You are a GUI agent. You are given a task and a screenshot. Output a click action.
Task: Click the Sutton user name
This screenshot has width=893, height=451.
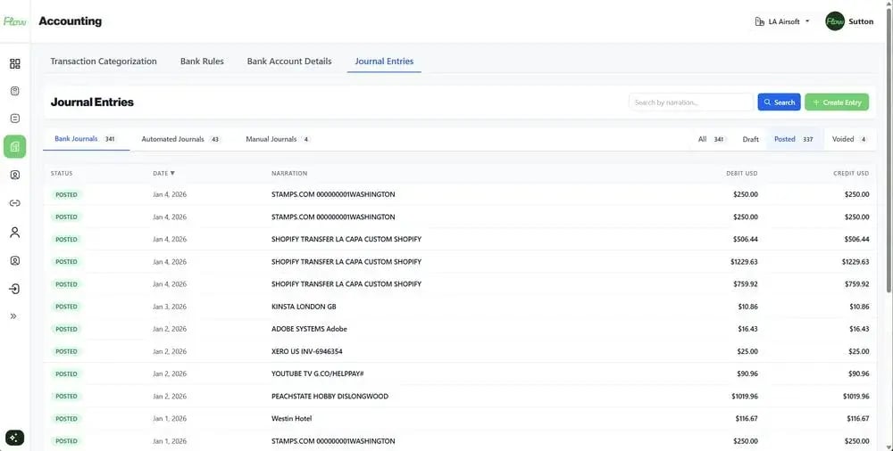coord(861,21)
